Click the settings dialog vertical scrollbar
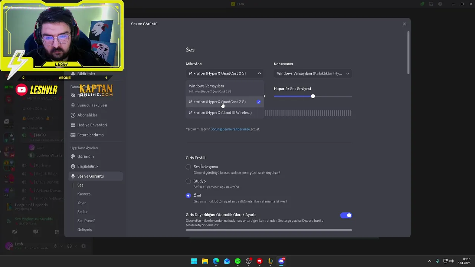 click(409, 53)
